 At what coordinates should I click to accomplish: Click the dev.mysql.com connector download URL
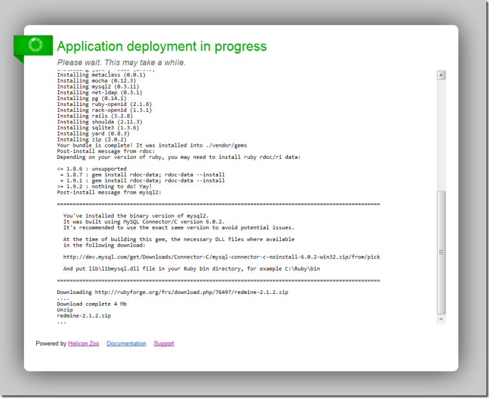click(x=221, y=257)
